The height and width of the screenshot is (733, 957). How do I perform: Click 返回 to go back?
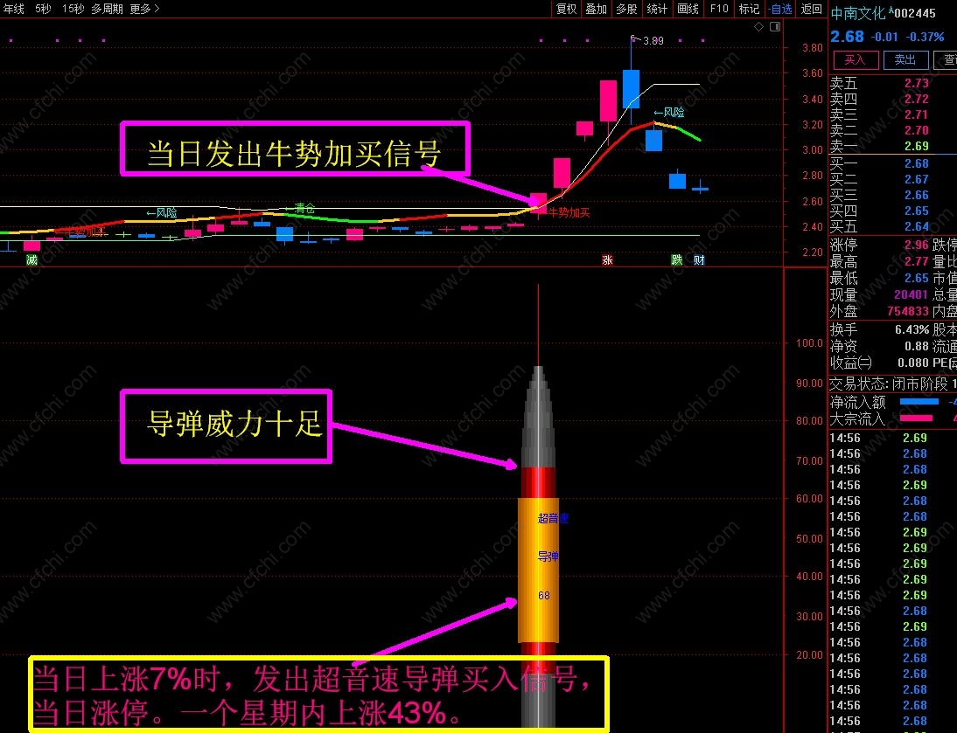click(x=812, y=9)
